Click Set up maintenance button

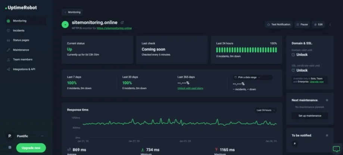310,116
